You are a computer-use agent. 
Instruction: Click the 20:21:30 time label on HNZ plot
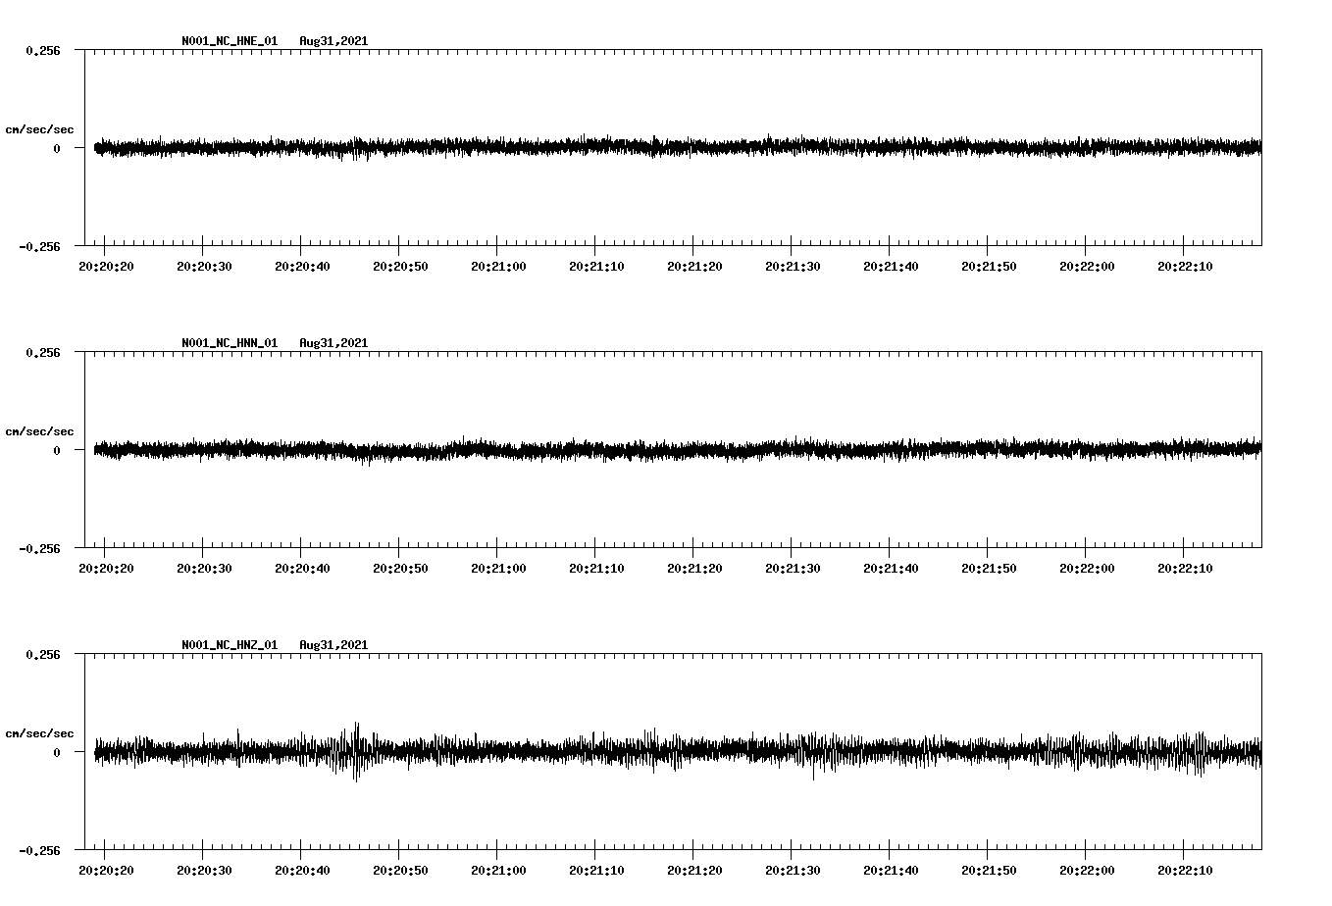[793, 871]
